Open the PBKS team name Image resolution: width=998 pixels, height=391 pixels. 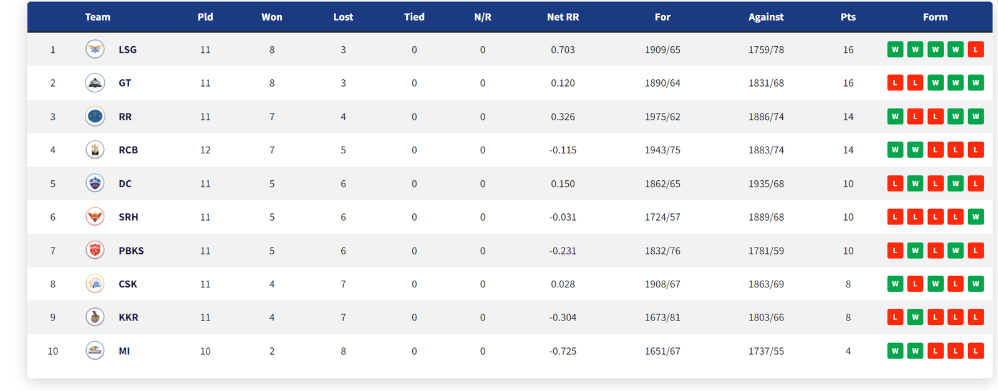(x=131, y=251)
